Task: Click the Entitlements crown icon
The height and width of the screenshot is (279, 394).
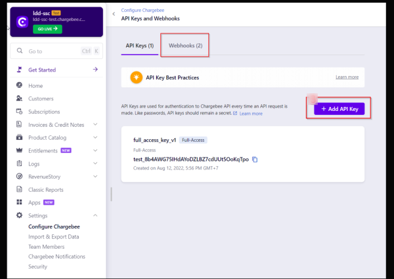Action: coord(19,150)
